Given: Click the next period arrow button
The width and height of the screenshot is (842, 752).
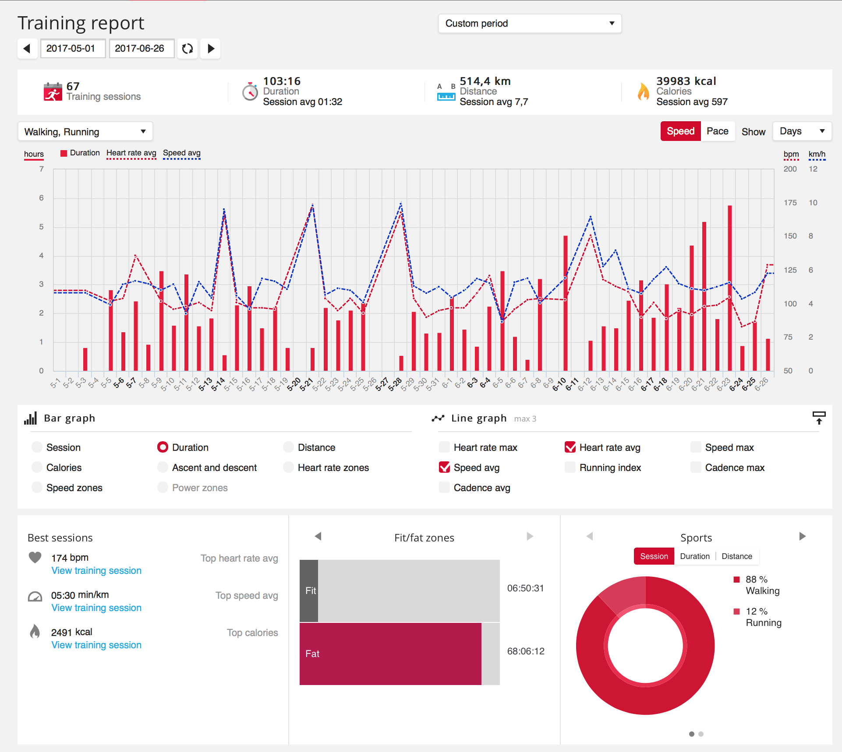Looking at the screenshot, I should pyautogui.click(x=211, y=49).
